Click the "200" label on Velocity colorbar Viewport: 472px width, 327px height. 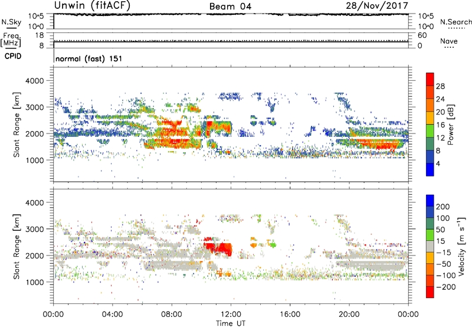click(x=443, y=207)
